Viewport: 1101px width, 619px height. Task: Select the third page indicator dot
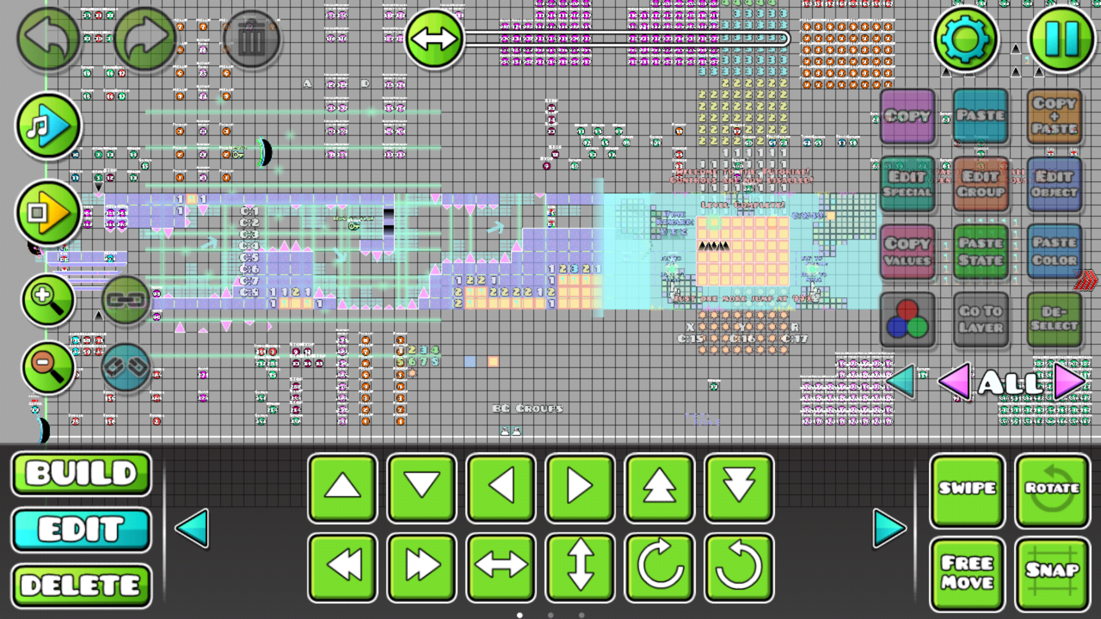(581, 615)
